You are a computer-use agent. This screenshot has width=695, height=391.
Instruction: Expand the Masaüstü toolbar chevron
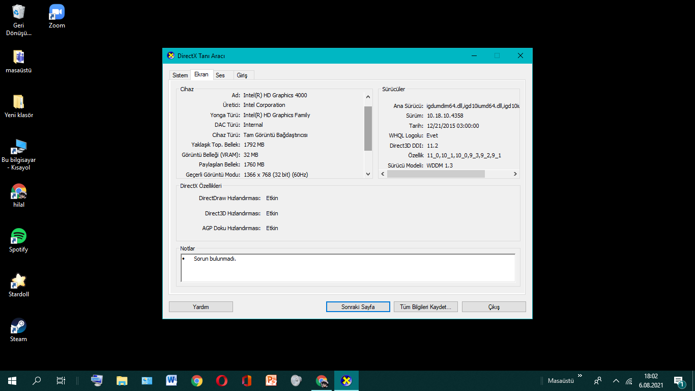click(580, 376)
